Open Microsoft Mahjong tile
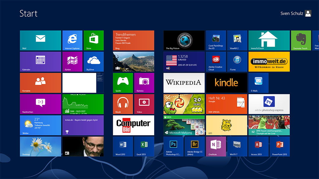 tap(184, 125)
